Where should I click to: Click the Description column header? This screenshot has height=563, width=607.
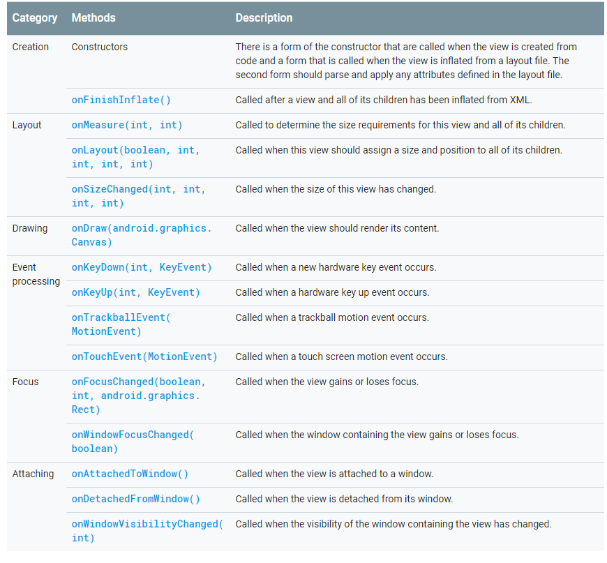point(264,18)
